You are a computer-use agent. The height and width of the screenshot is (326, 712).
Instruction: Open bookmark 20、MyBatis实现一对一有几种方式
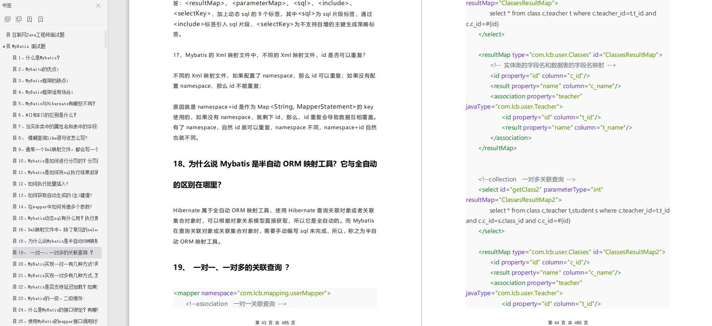[58, 264]
